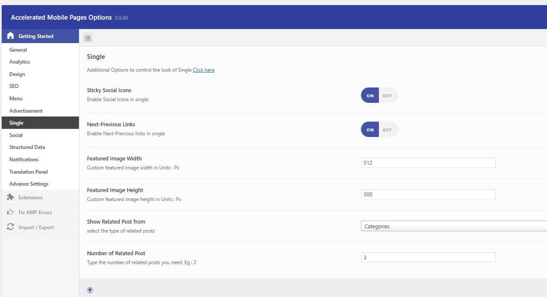547x297 pixels.
Task: Click the expand-all-sections icon at top
Action: pos(88,38)
